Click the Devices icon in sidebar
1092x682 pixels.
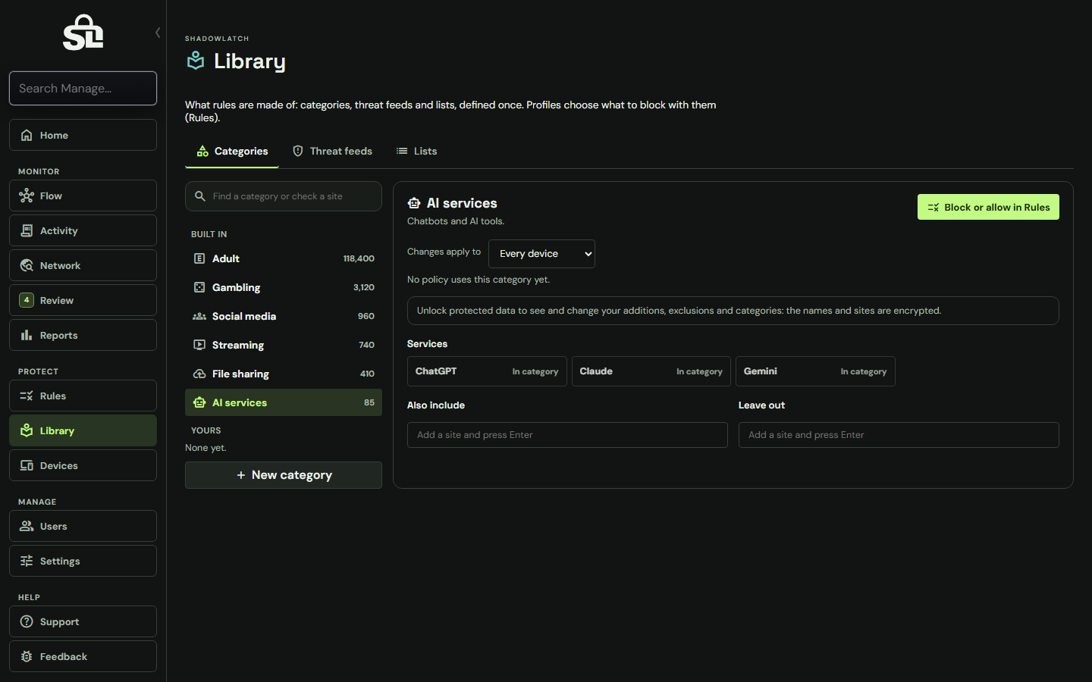coord(27,465)
